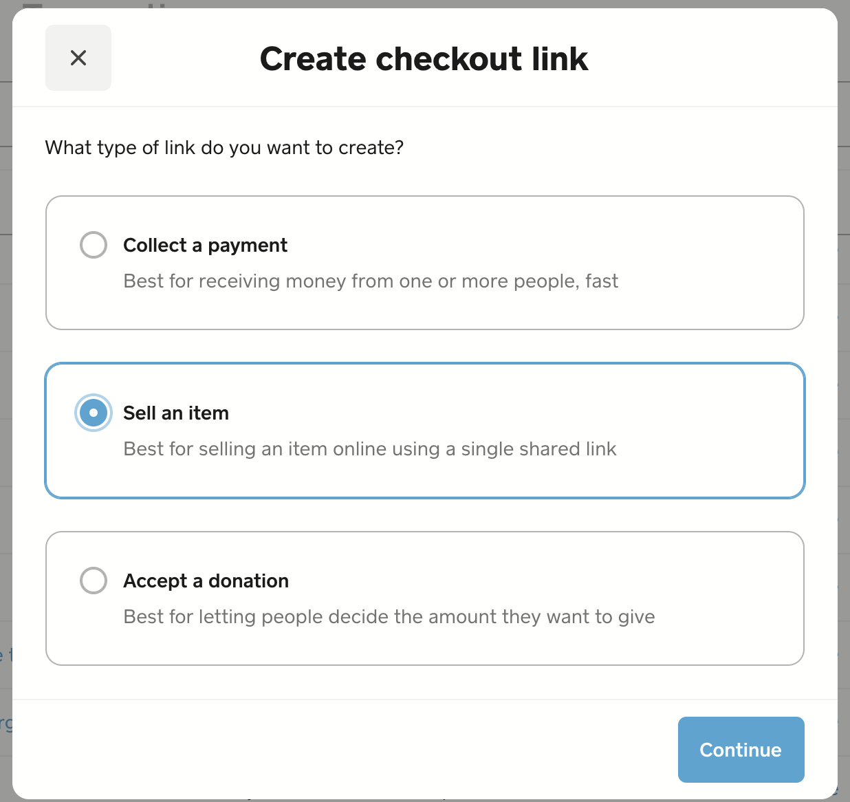Click the selected Sell an item radio button

point(94,413)
